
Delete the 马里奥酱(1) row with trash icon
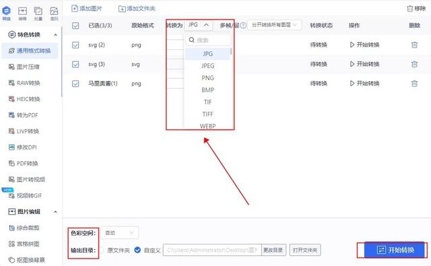coord(414,84)
